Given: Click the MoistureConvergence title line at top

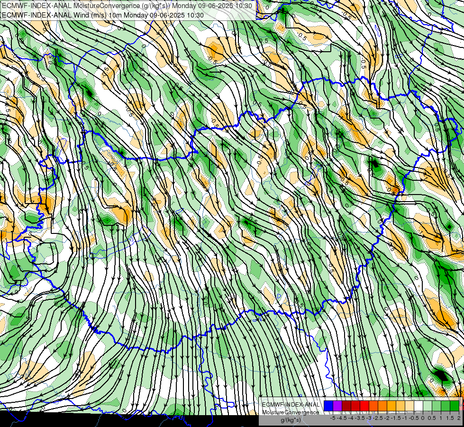Looking at the screenshot, I should tap(127, 6).
